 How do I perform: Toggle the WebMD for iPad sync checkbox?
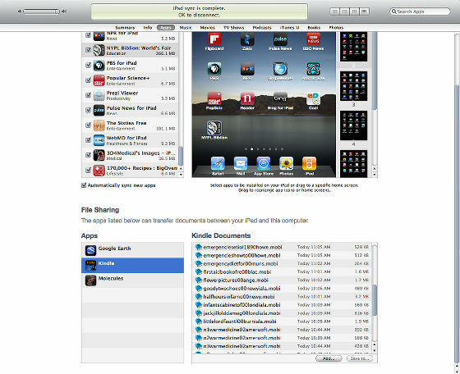click(88, 140)
